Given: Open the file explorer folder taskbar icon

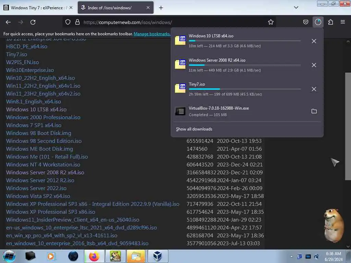Looking at the screenshot, I should [x=136, y=256].
